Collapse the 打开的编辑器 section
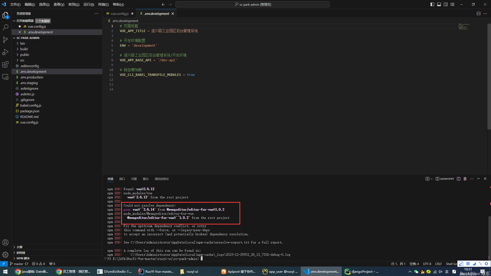The image size is (491, 276). click(x=15, y=21)
